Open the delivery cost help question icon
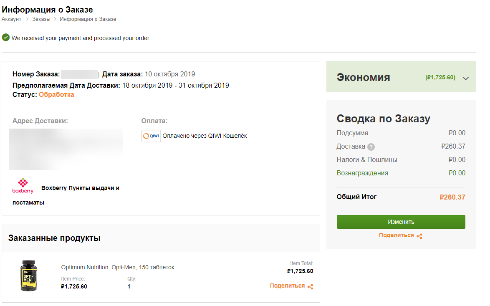This screenshot has height=306, width=490. [x=371, y=147]
